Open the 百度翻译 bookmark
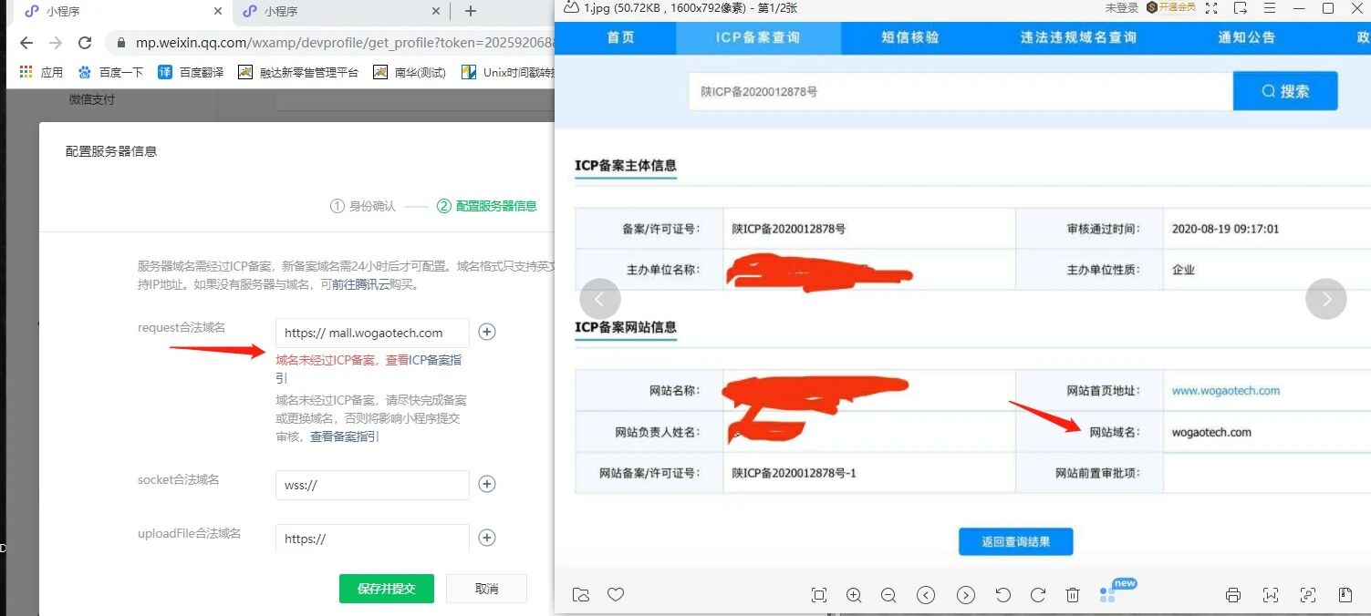 pos(191,72)
